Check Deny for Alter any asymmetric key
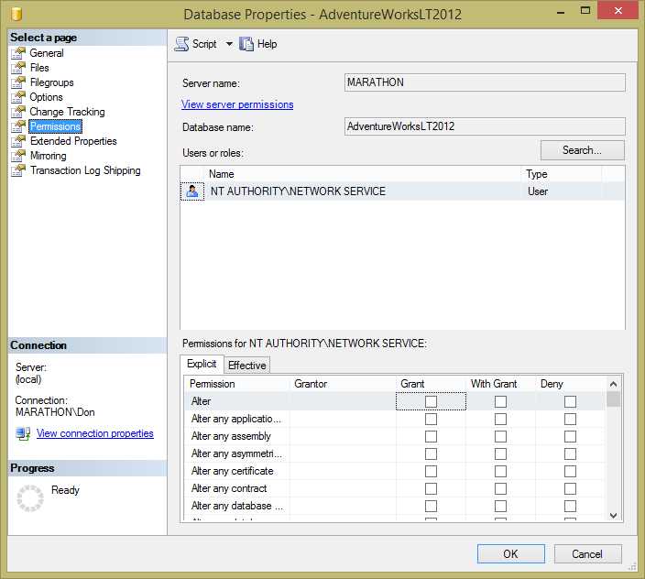Image resolution: width=645 pixels, height=579 pixels. coord(570,454)
